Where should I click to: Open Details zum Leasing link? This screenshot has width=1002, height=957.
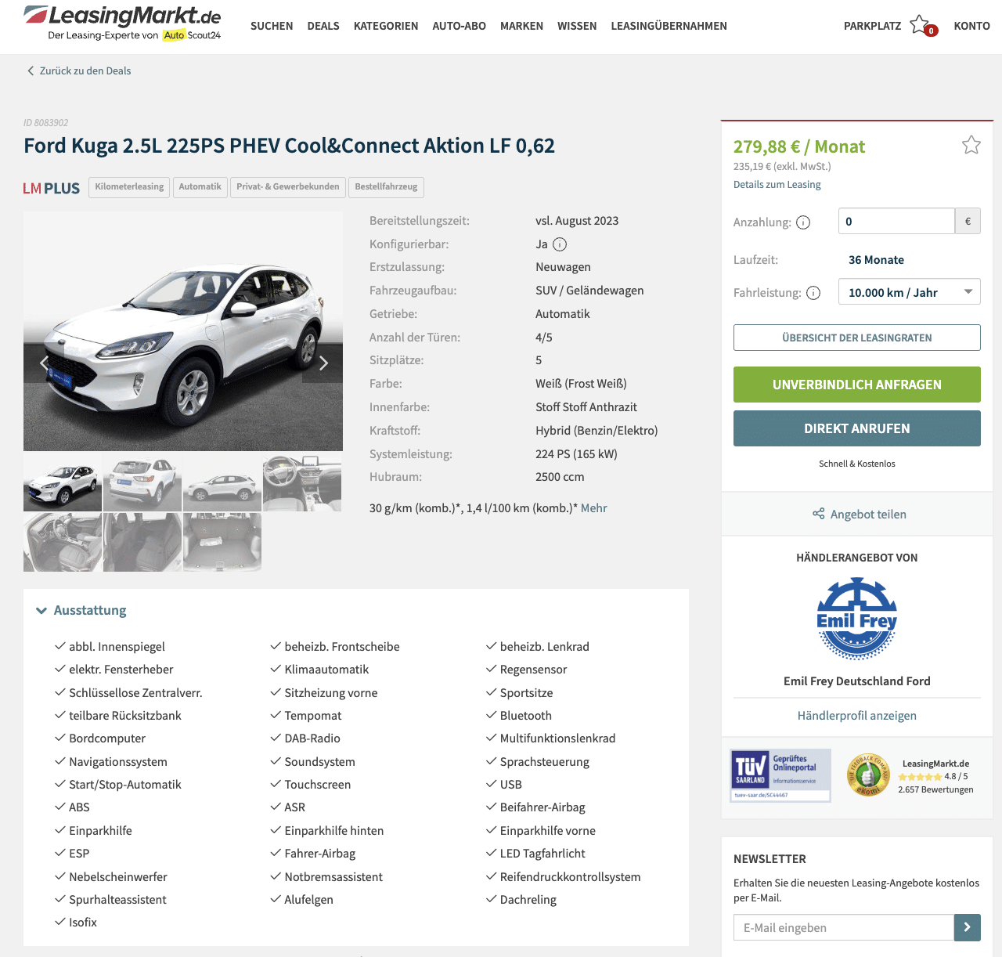click(777, 185)
